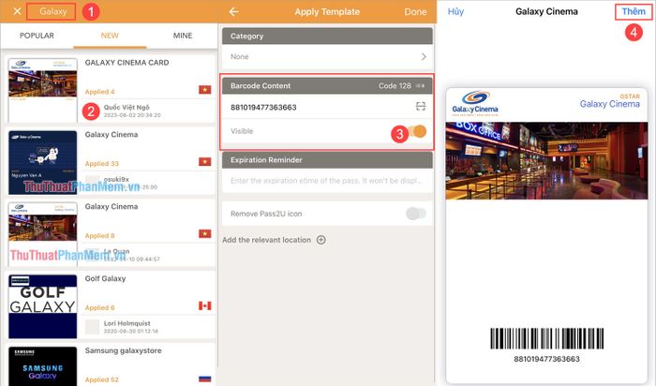Select author Lori Holmquist
This screenshot has height=386, width=656.
click(127, 323)
